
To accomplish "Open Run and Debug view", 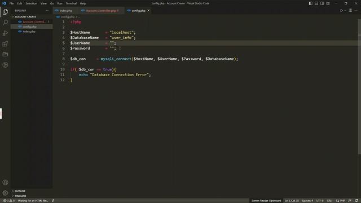I will coord(5,33).
